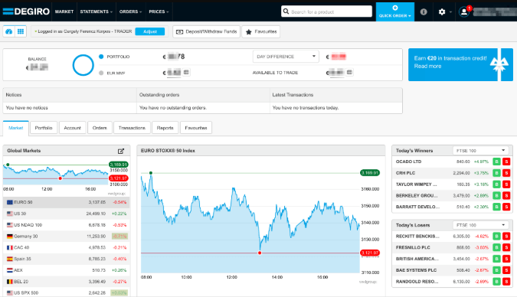Switch to the Portfolio tab
The width and height of the screenshot is (517, 297).
(44, 128)
